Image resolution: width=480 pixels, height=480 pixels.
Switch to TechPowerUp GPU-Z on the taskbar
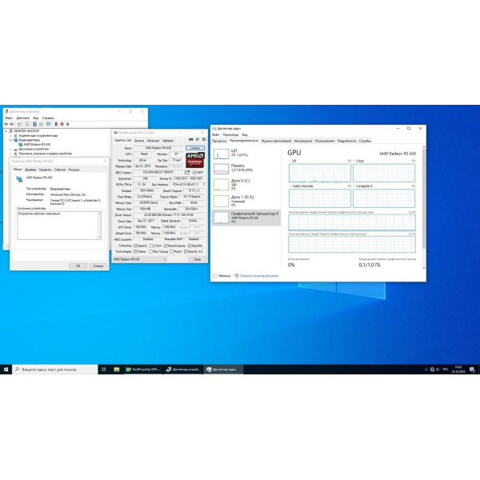tap(143, 370)
